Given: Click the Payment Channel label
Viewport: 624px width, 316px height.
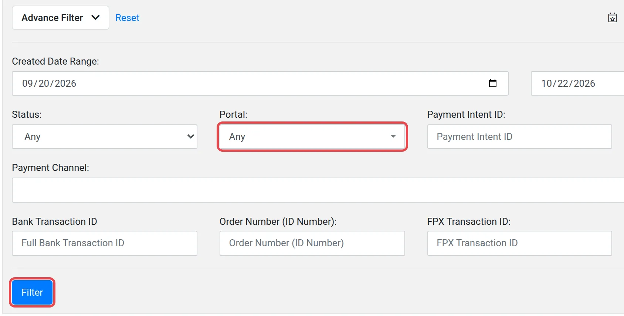Looking at the screenshot, I should point(50,168).
